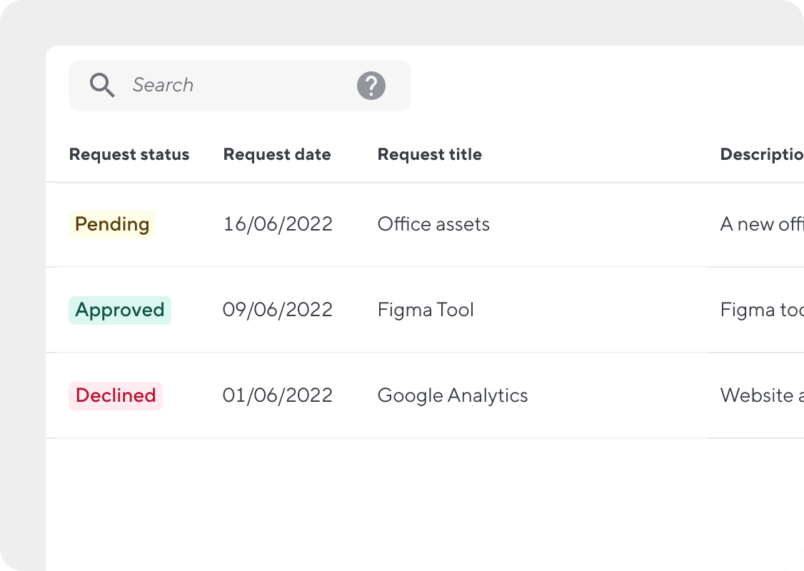Click the Request title column header
Viewport: 804px width, 571px height.
pos(429,154)
